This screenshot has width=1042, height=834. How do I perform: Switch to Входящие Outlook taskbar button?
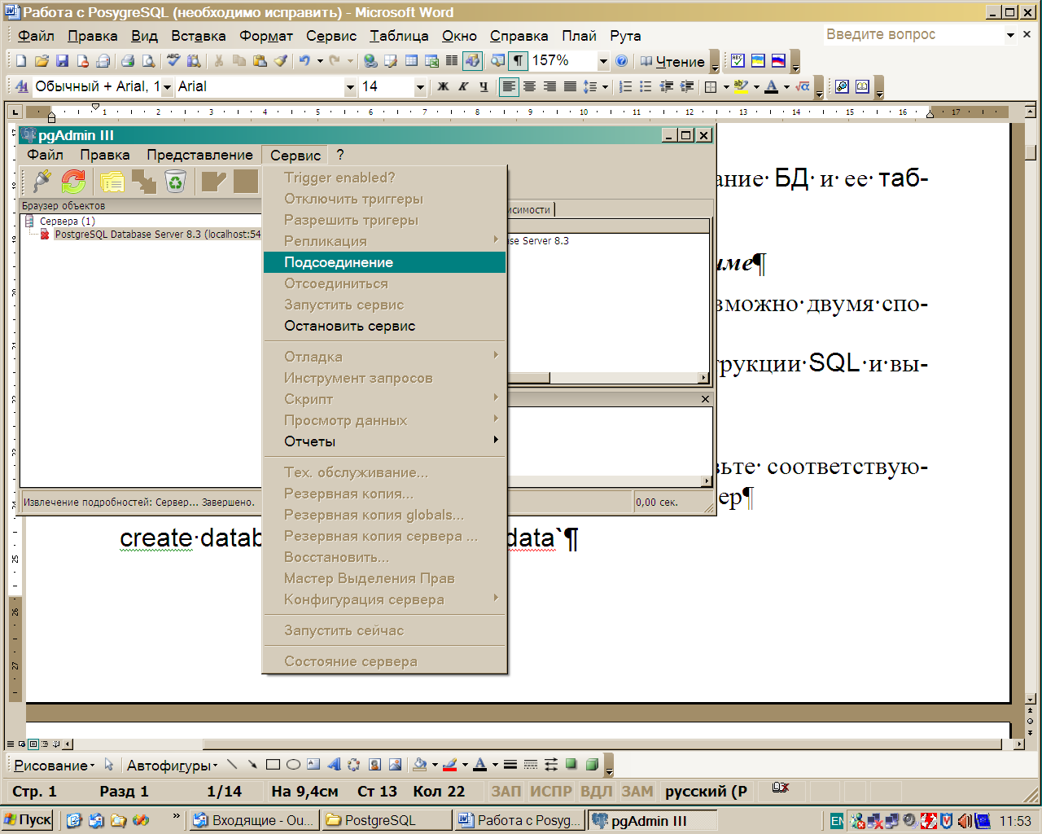tap(253, 820)
